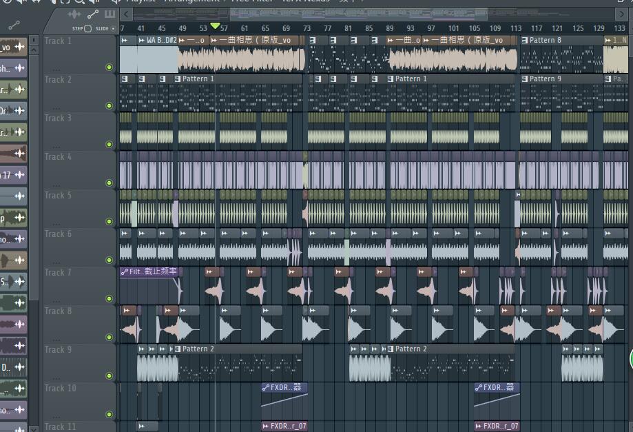Enable the SLIDE mode switch
The width and height of the screenshot is (633, 432).
113,28
